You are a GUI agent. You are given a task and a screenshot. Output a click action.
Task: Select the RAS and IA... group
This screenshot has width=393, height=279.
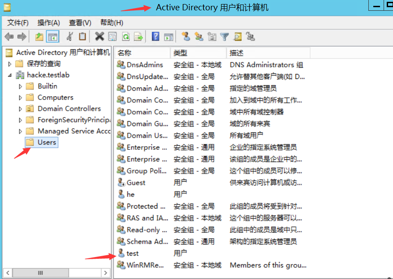pyautogui.click(x=147, y=218)
